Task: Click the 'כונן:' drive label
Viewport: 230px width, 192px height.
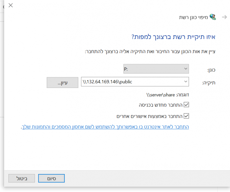Action: click(211, 70)
